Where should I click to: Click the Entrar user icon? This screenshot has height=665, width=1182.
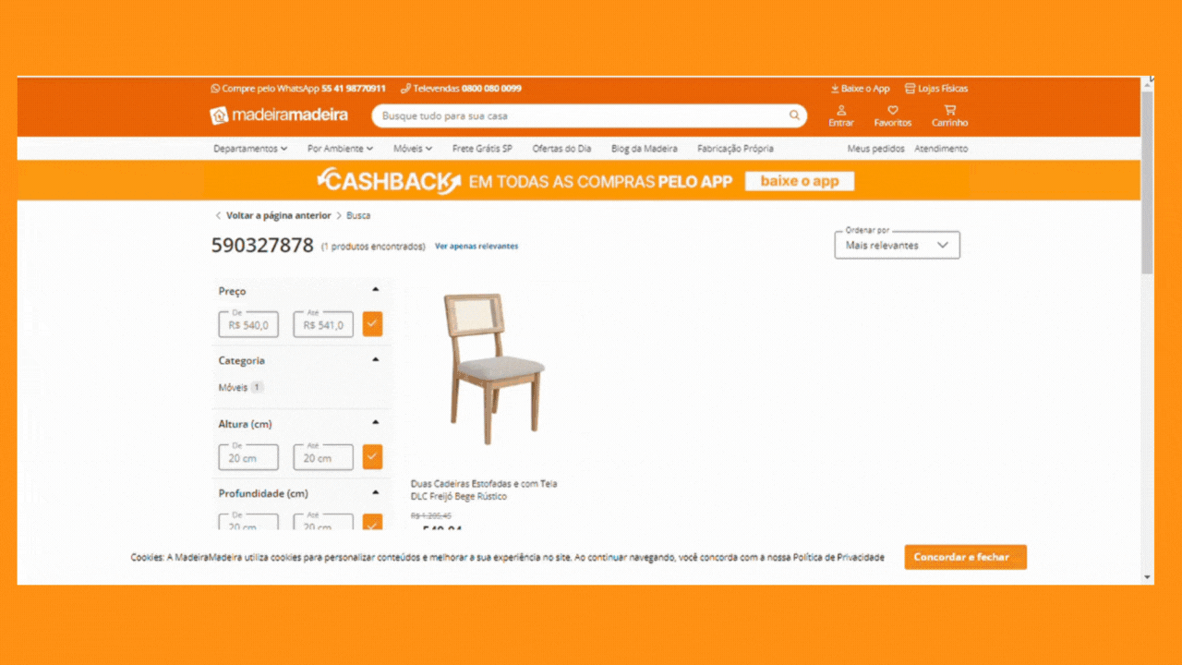tap(841, 110)
